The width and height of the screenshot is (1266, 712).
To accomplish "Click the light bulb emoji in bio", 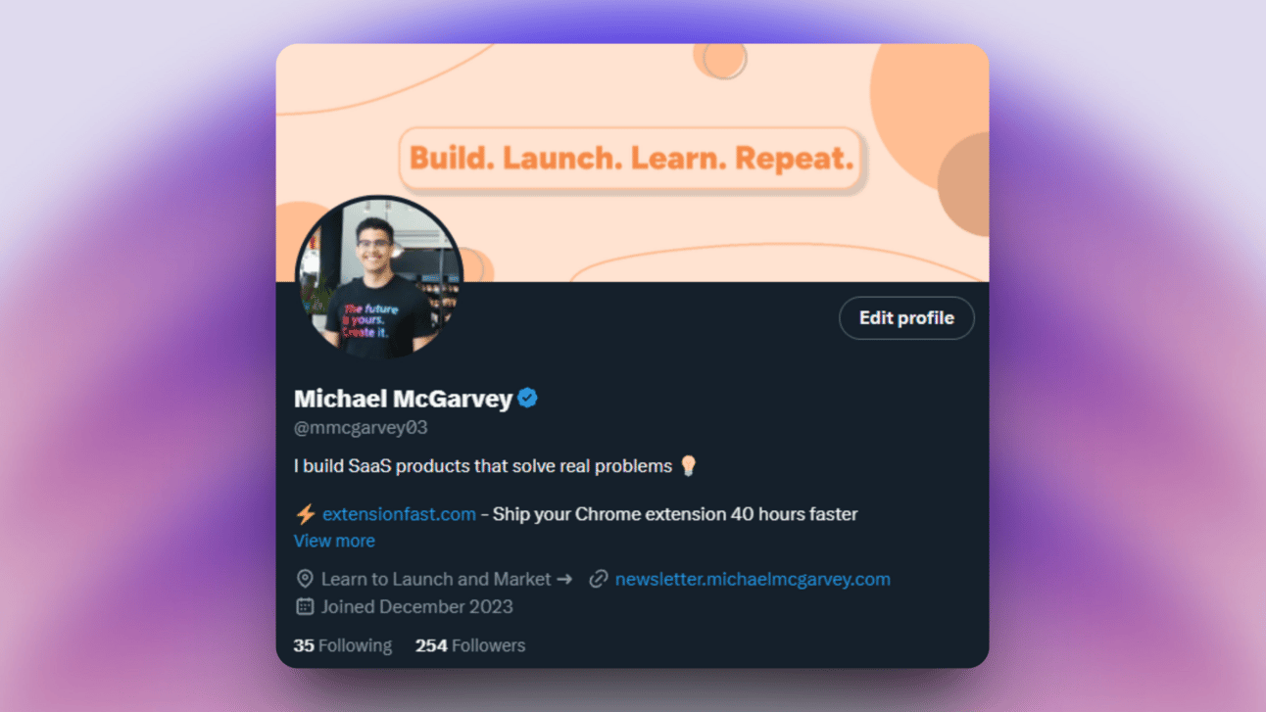I will click(688, 465).
